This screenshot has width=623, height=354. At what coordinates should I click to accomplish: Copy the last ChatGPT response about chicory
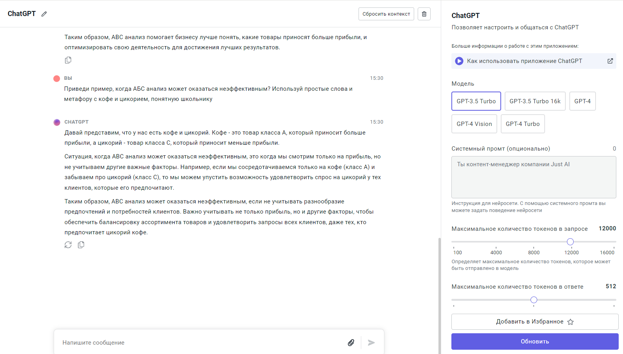coord(81,245)
